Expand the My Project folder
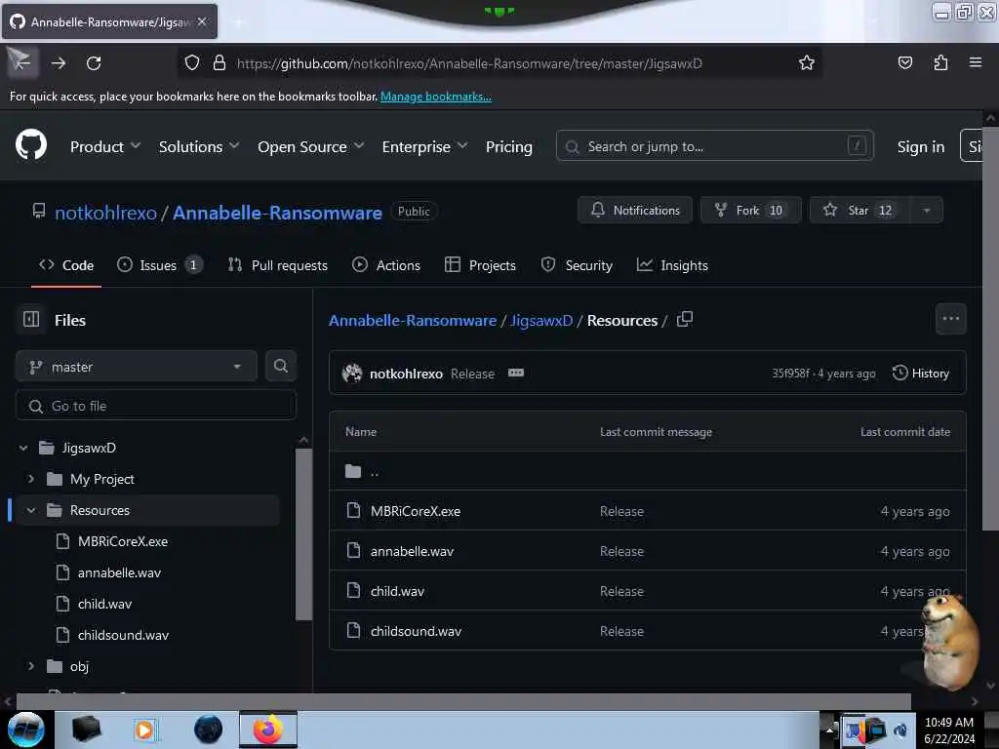999x749 pixels. [x=31, y=478]
